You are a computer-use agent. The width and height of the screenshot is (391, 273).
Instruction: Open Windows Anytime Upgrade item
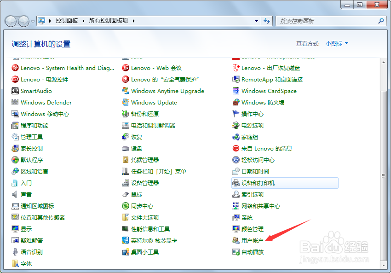click(x=163, y=91)
